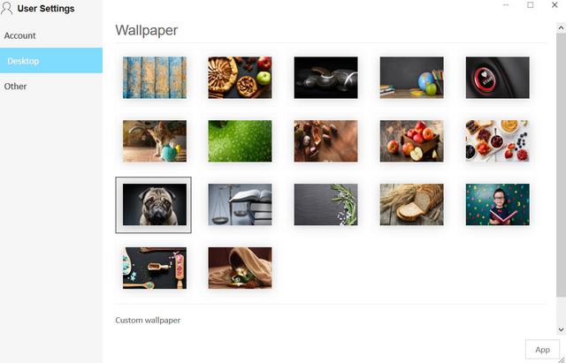Image resolution: width=566 pixels, height=363 pixels.
Task: Pick the kitten with Easter eggs wallpaper
Action: point(155,141)
